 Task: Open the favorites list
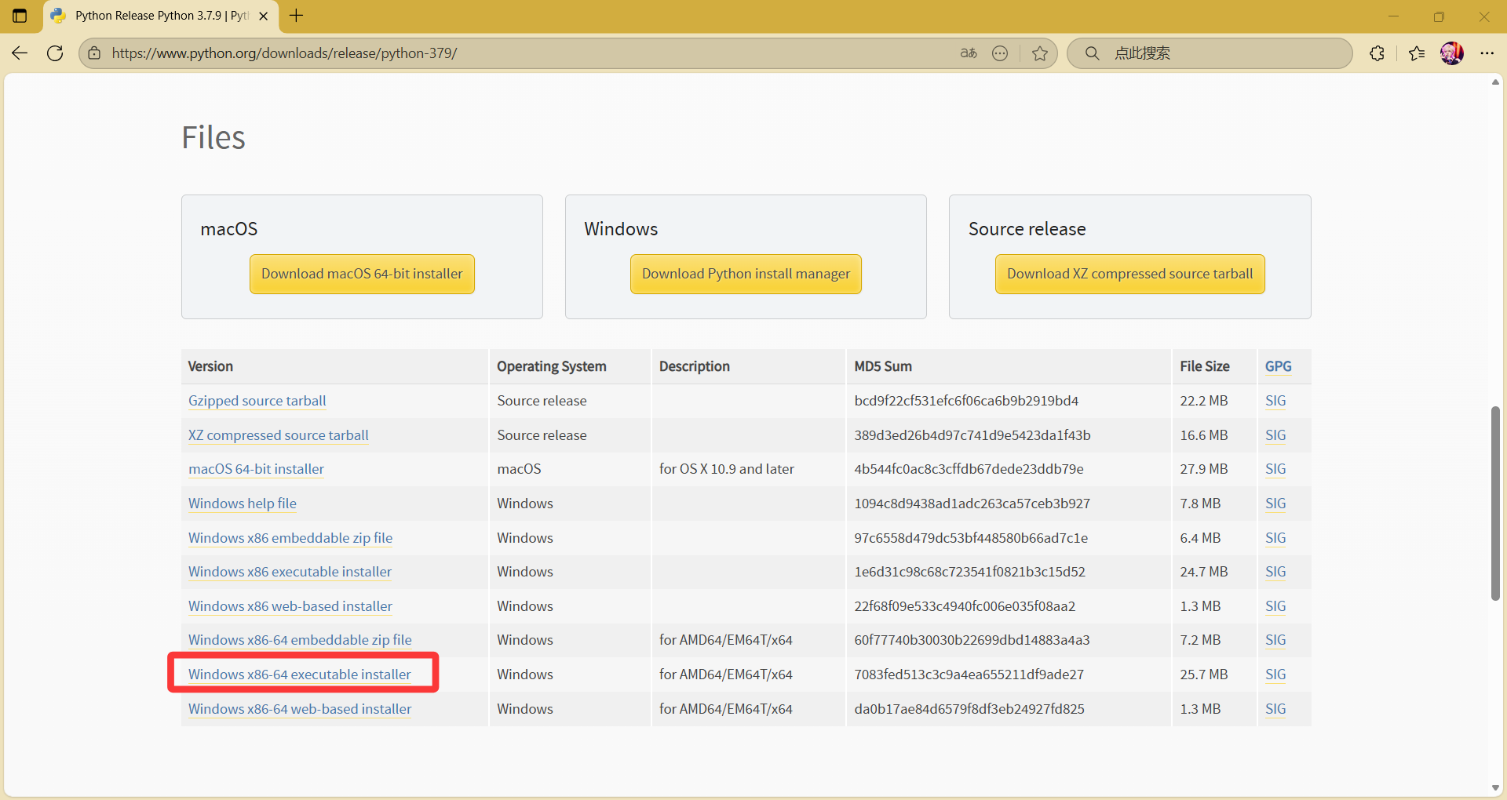[1417, 53]
